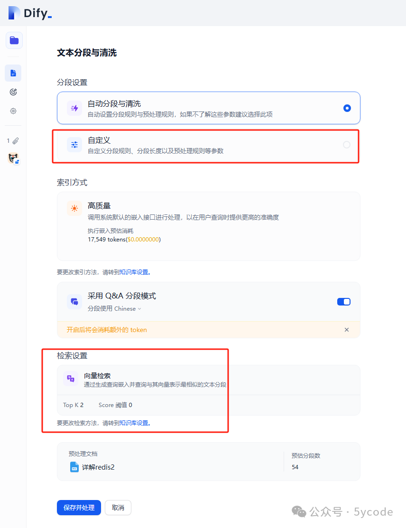Click the 采用 Q&A 分段模式 title

coord(122,296)
